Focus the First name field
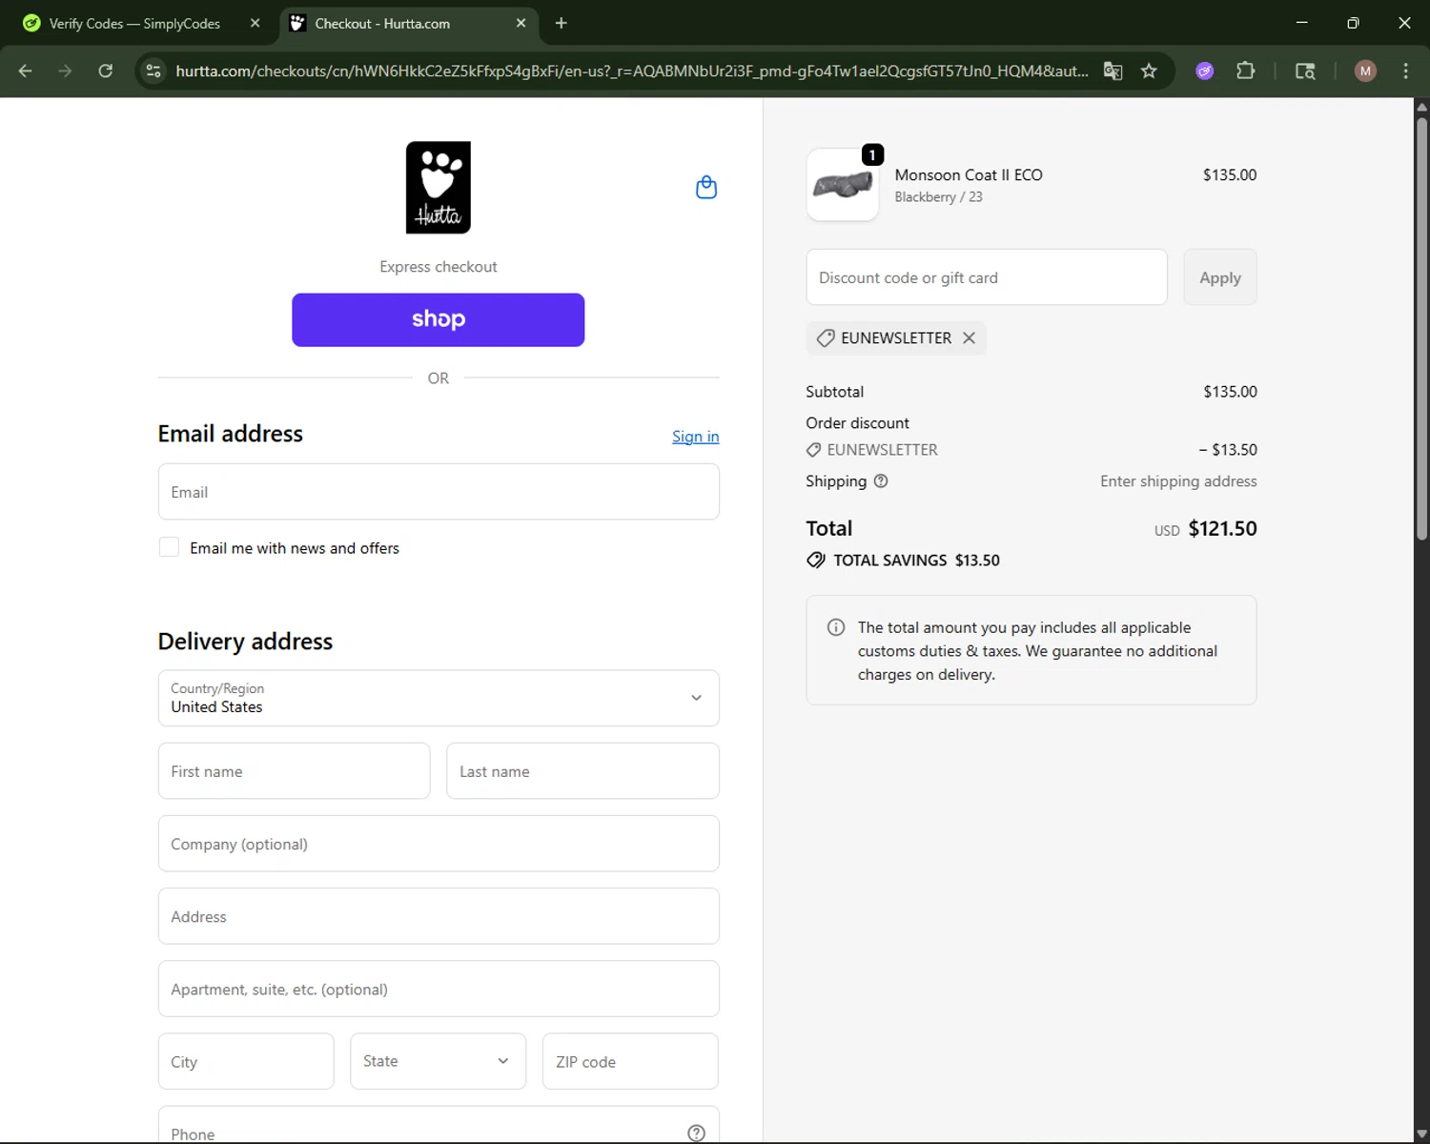 tap(294, 771)
